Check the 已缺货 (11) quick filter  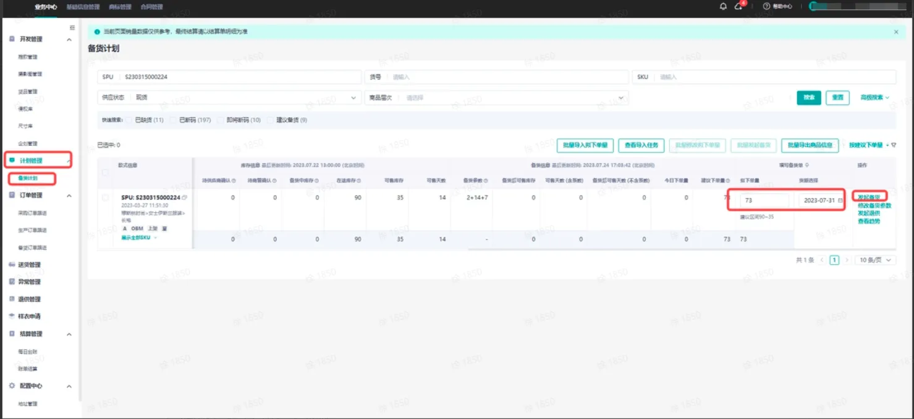pyautogui.click(x=129, y=120)
